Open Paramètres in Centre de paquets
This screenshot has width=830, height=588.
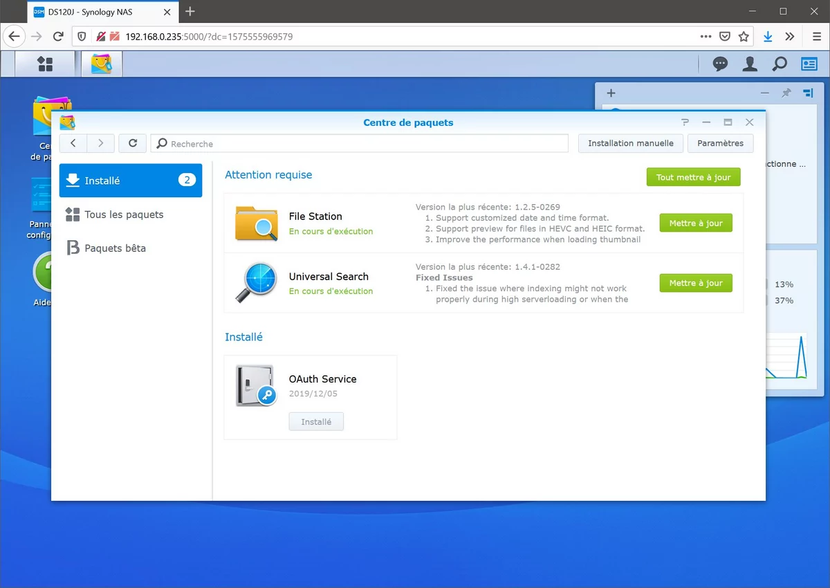click(721, 143)
